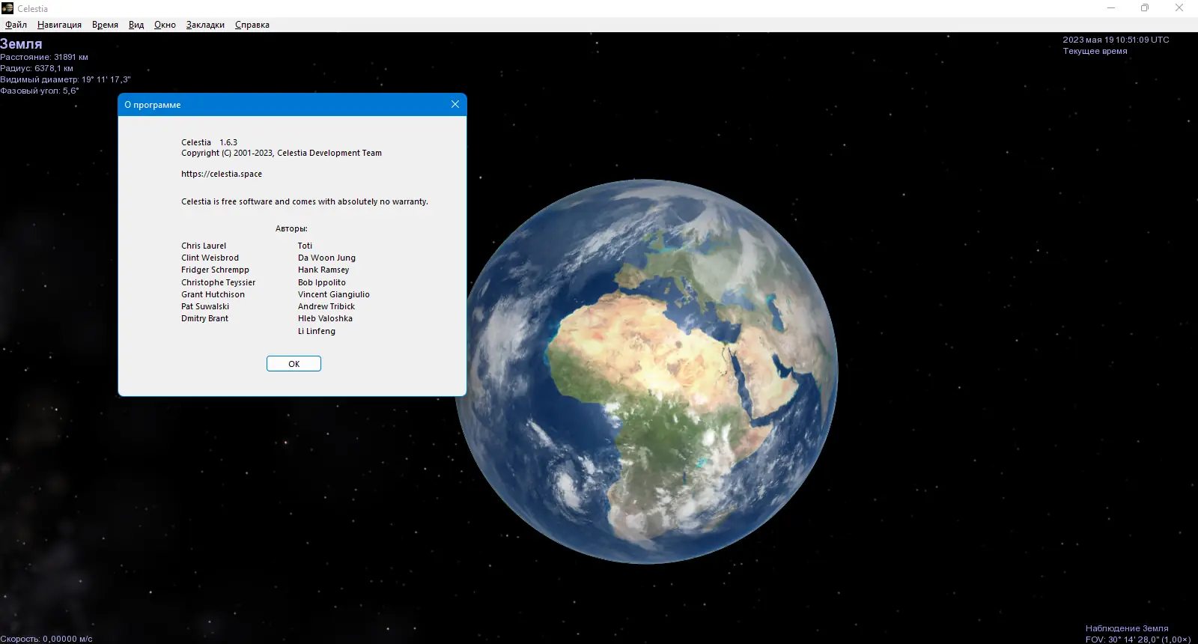Image resolution: width=1198 pixels, height=644 pixels.
Task: Open the Закладки menu
Action: (x=205, y=25)
